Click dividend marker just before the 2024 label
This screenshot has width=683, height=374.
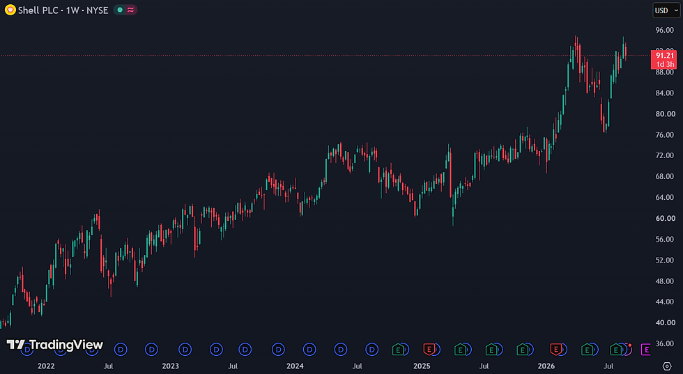278,349
